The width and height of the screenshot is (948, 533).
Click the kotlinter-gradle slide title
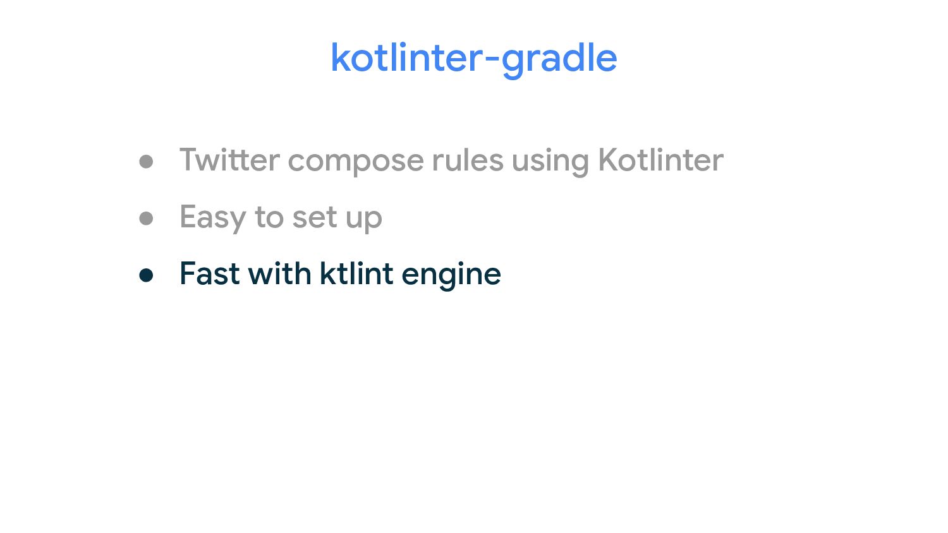(x=473, y=59)
